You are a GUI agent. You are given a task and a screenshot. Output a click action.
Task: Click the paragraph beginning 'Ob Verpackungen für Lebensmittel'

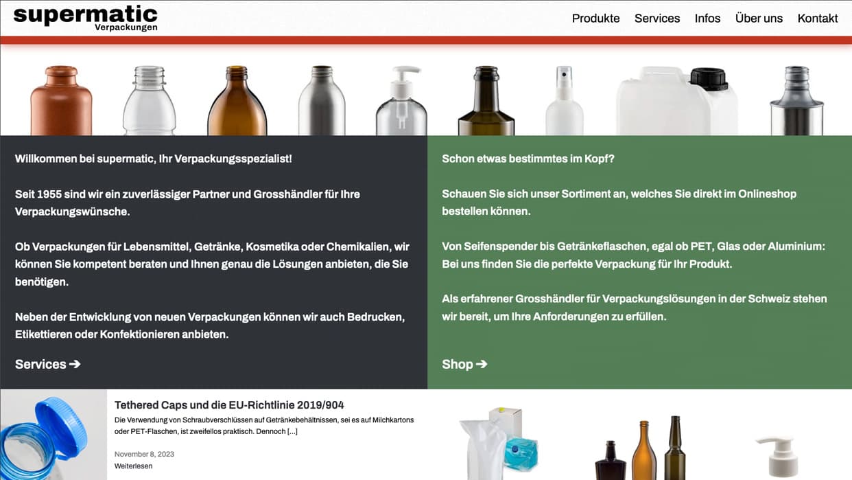(x=212, y=264)
